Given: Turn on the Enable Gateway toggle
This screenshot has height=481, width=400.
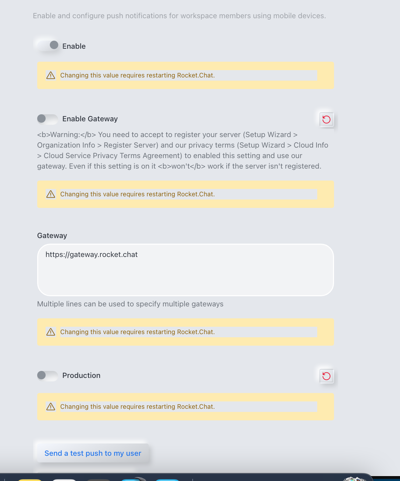Looking at the screenshot, I should 47,119.
